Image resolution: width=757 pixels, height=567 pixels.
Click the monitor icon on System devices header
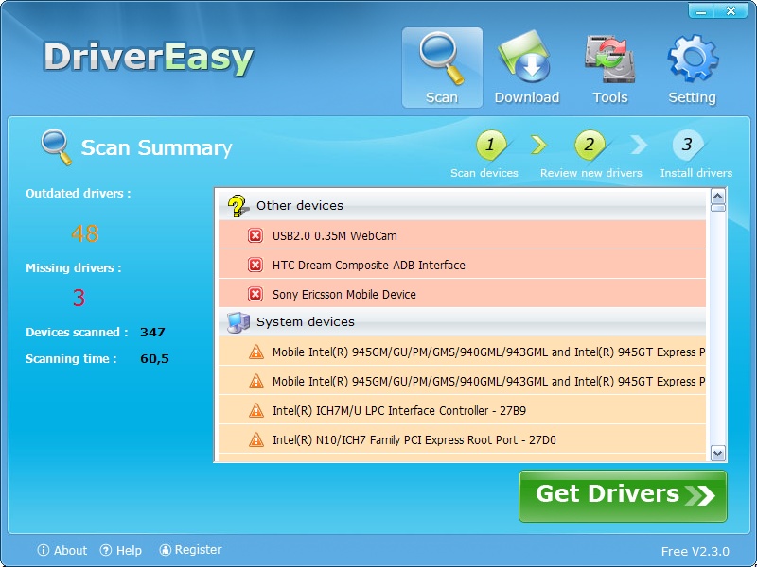pos(236,322)
